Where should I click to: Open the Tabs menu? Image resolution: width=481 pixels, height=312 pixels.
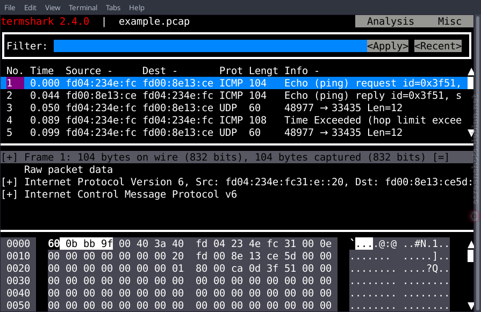pyautogui.click(x=113, y=8)
